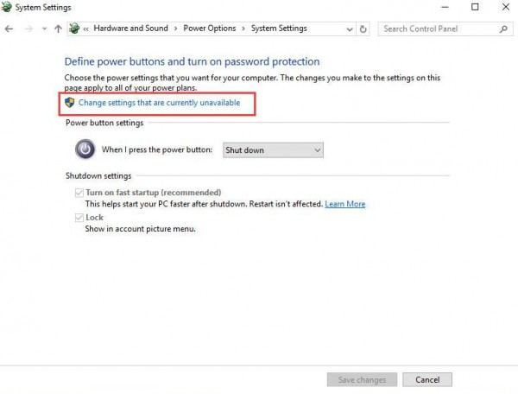
Task: Click the UAC shield icon
Action: 70,103
